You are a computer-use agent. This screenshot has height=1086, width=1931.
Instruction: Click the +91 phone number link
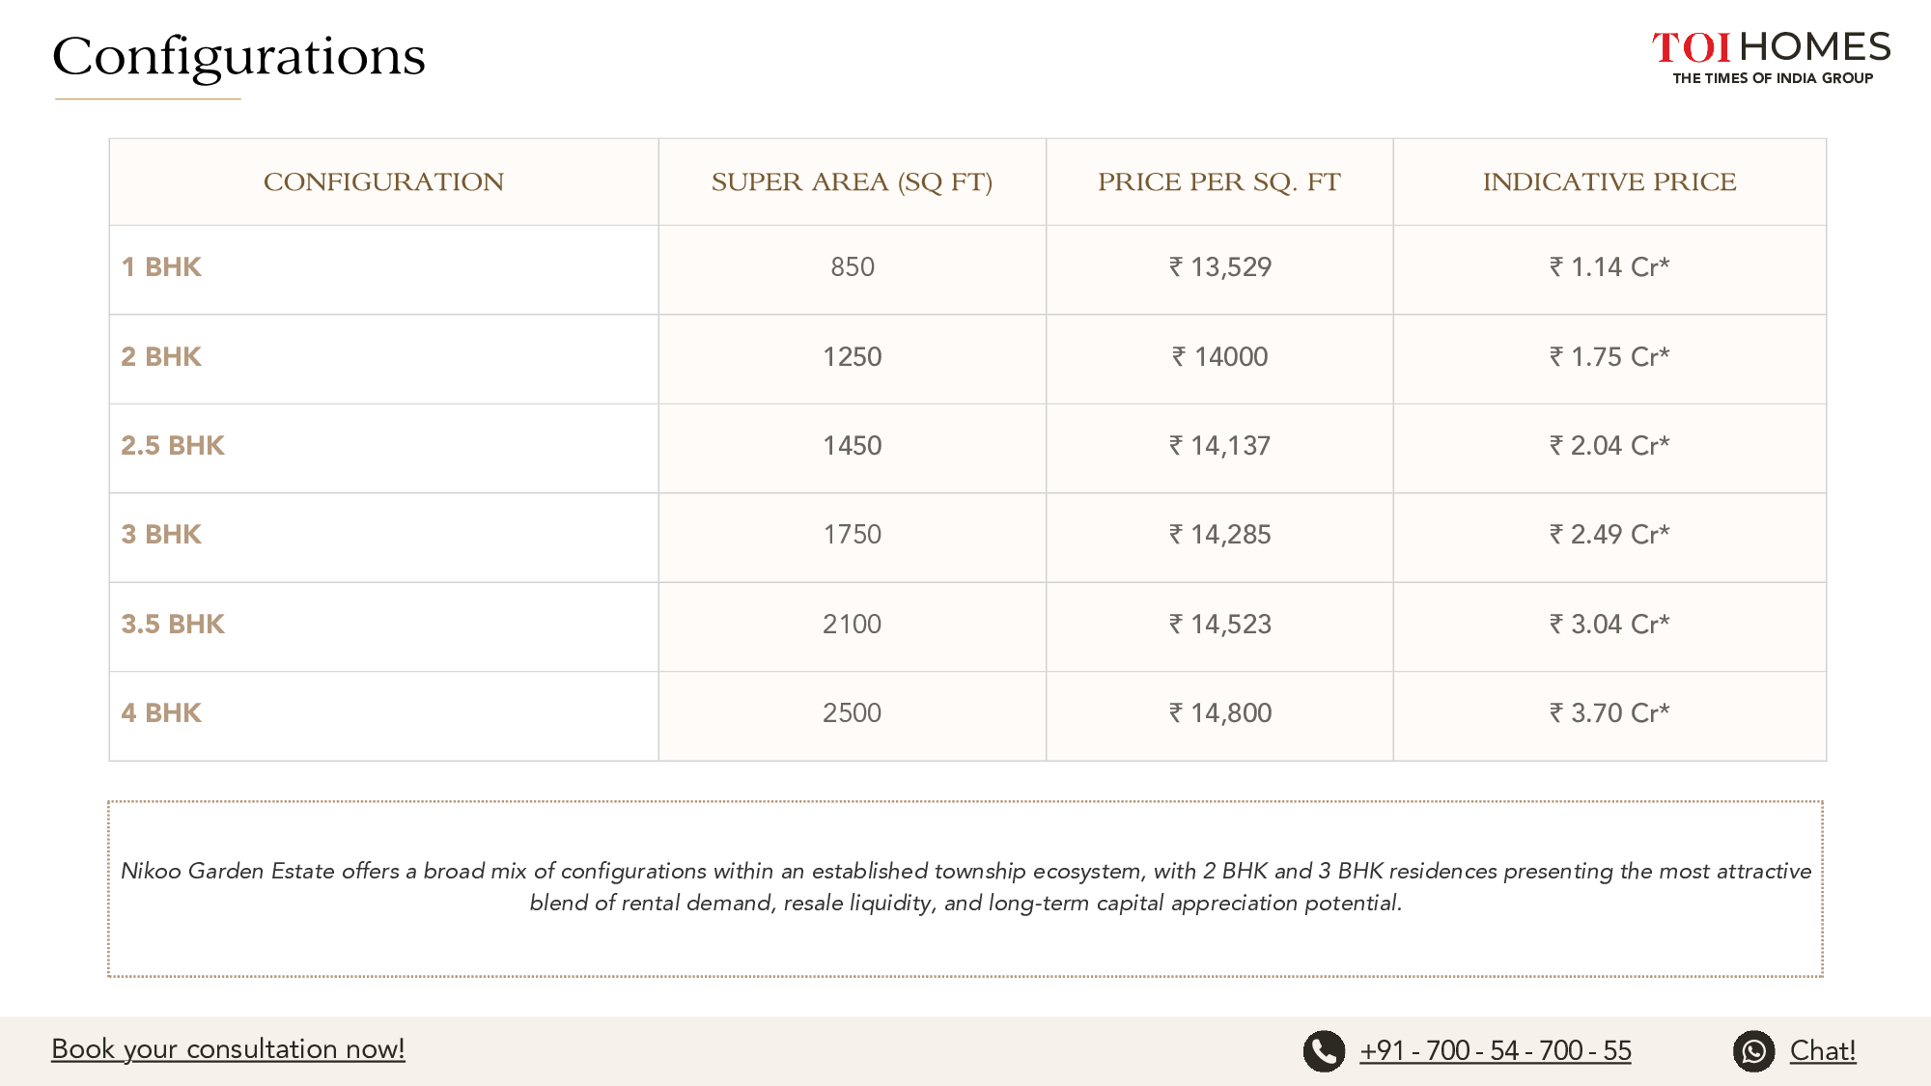click(1496, 1050)
